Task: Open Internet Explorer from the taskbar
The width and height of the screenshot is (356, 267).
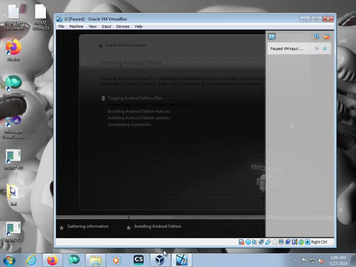Action: coord(31,260)
